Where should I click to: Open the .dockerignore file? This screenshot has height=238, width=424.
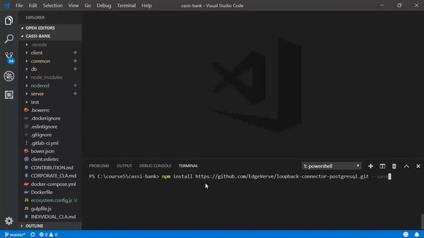point(50,118)
